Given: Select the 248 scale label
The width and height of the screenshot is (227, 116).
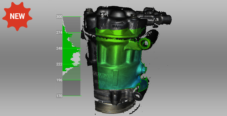Looking at the screenshot, I should click(59, 48).
